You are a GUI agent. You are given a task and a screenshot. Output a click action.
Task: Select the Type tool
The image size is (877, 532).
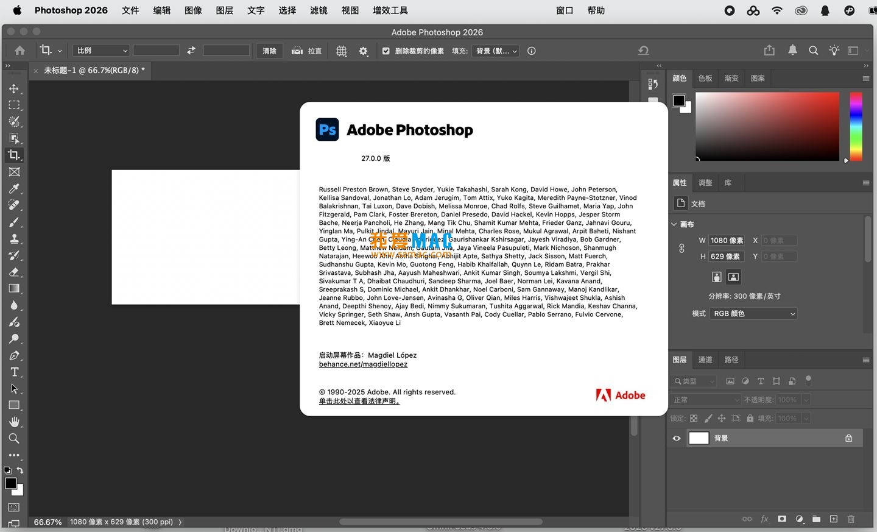(14, 372)
